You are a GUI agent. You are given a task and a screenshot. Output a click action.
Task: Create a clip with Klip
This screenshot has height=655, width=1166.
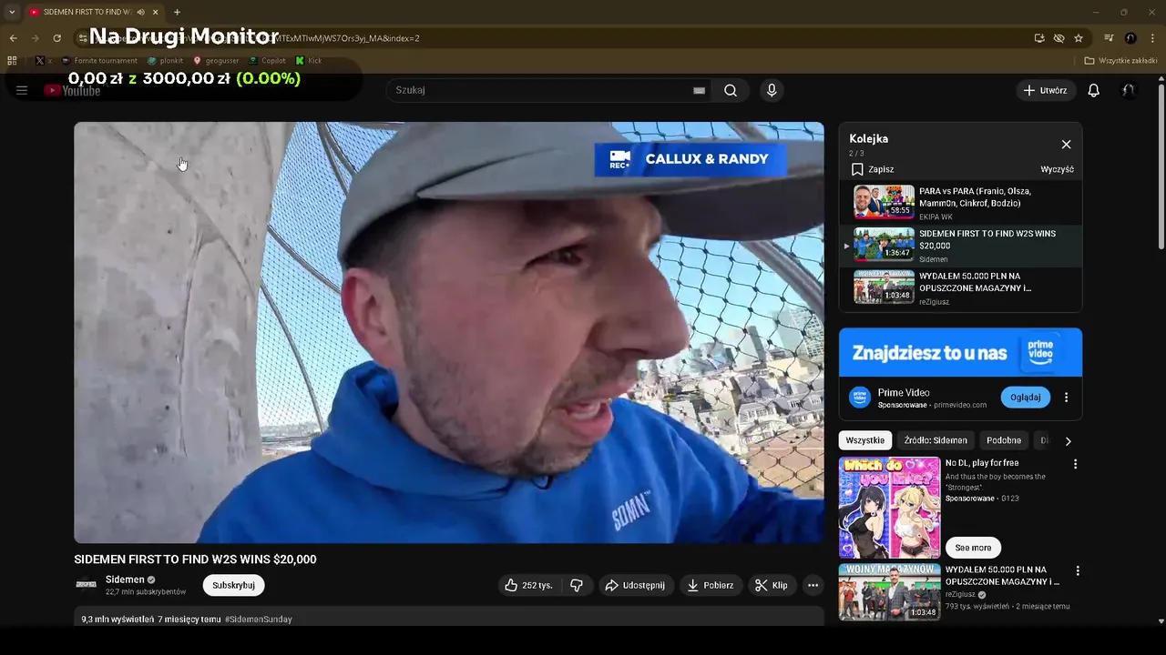point(772,585)
